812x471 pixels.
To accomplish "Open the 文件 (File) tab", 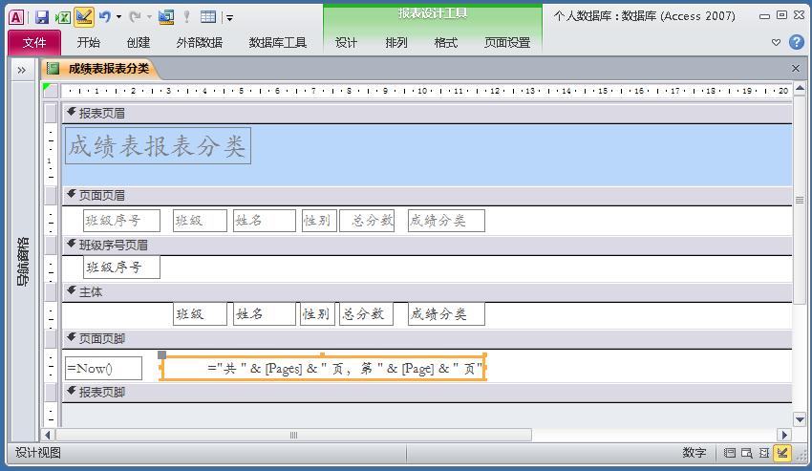I will coord(34,42).
